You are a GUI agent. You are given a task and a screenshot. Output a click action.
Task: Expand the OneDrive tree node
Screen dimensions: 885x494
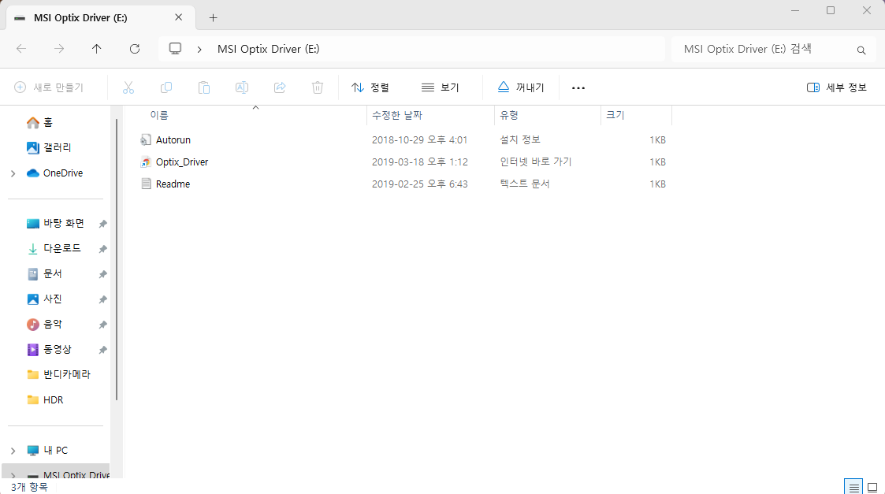tap(13, 173)
